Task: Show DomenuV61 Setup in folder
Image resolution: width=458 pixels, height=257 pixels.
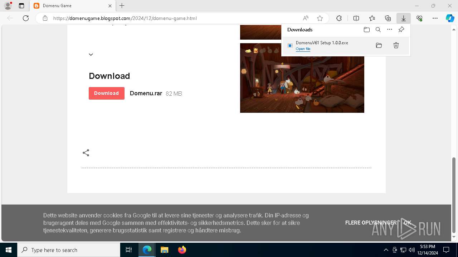Action: tap(379, 45)
